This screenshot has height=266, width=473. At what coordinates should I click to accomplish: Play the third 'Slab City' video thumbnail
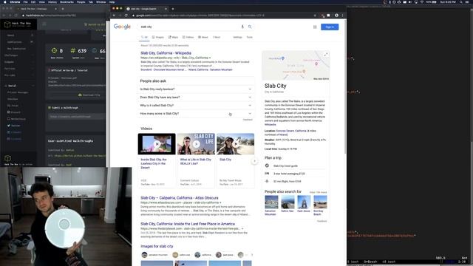point(235,144)
